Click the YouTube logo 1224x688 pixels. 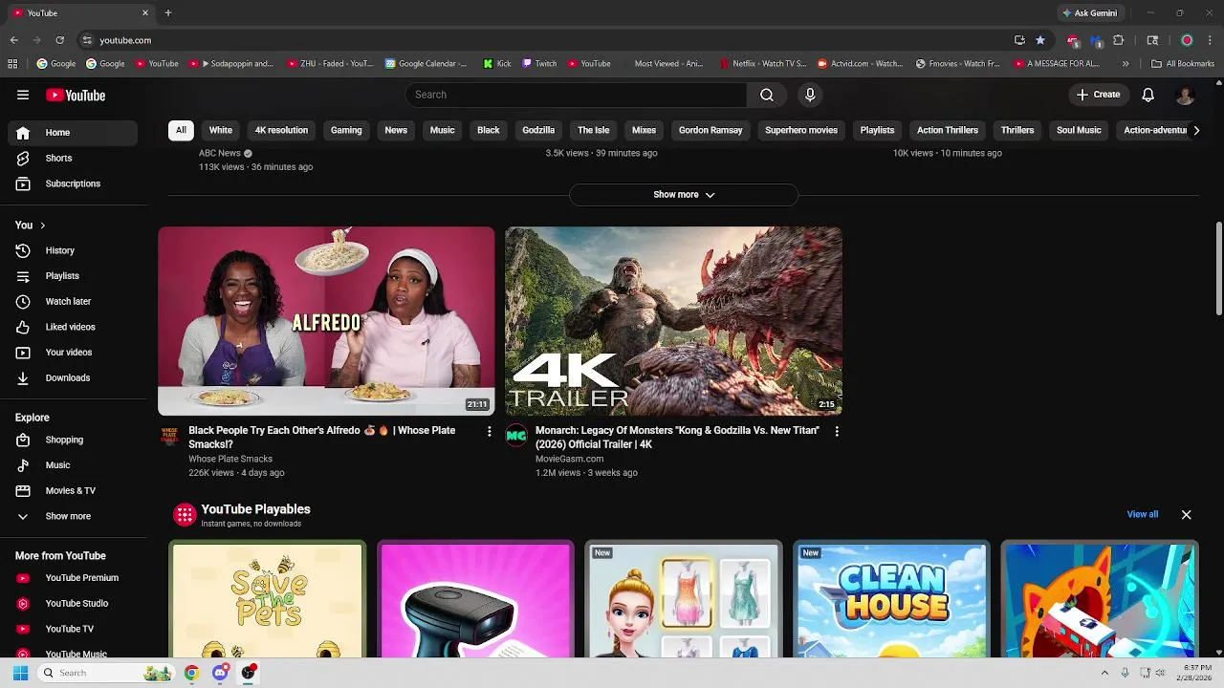(76, 95)
